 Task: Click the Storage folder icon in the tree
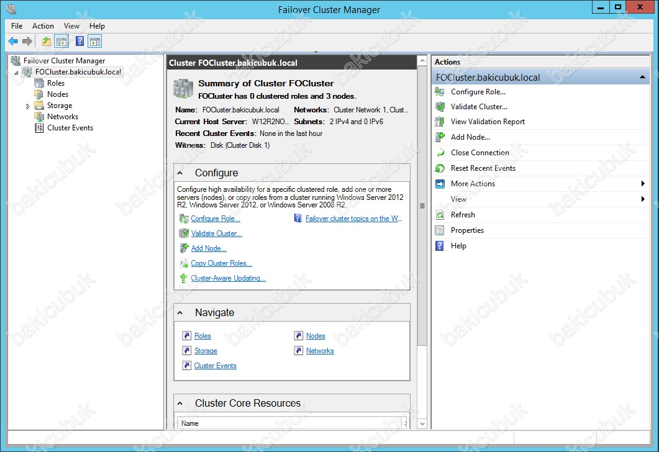(39, 106)
